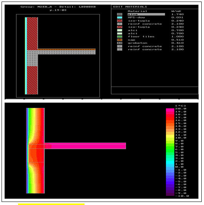The width and height of the screenshot is (204, 205).
Task: Select the floor tiles material entry
Action: [141, 36]
